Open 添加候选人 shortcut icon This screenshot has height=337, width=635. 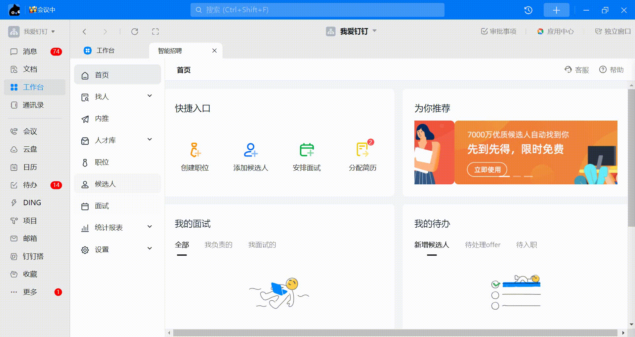250,150
